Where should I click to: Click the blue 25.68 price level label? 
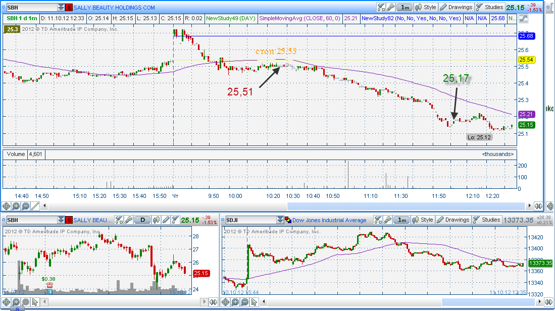[526, 36]
